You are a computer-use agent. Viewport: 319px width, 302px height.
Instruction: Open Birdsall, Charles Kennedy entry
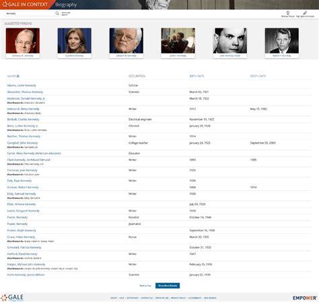tap(23, 119)
